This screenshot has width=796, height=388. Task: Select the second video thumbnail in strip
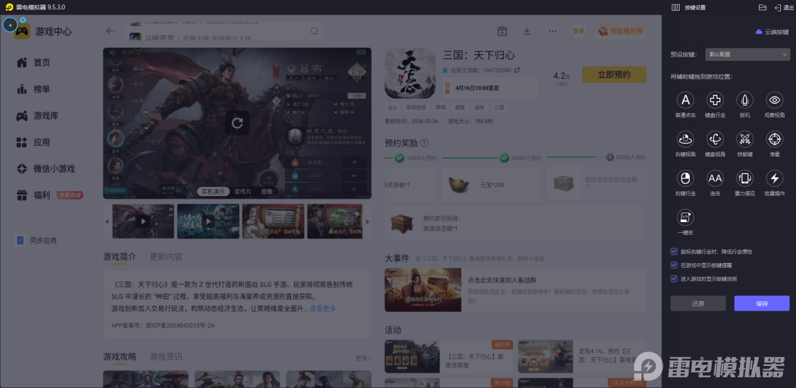208,221
